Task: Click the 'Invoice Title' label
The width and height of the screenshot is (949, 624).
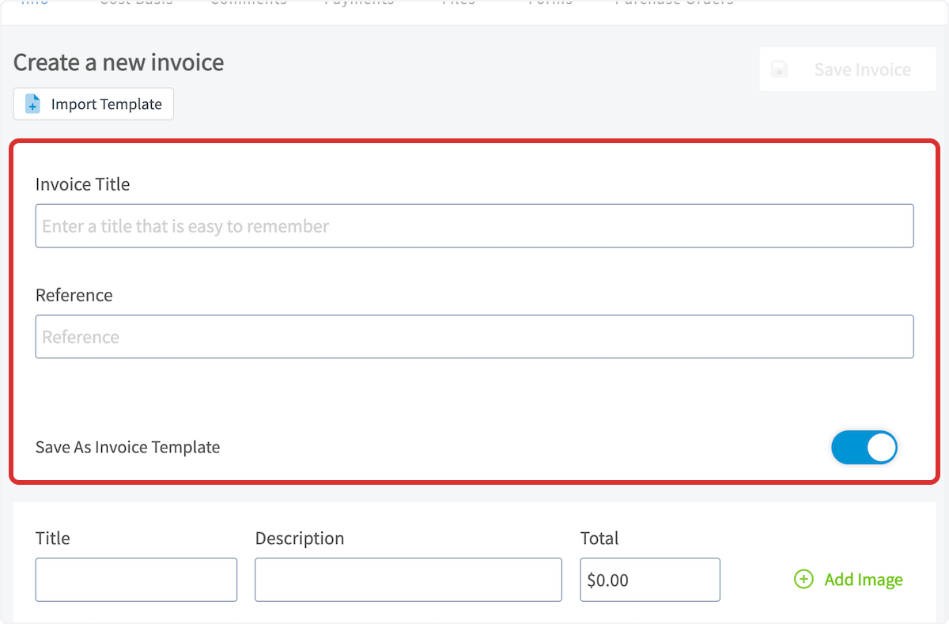Action: 82,184
